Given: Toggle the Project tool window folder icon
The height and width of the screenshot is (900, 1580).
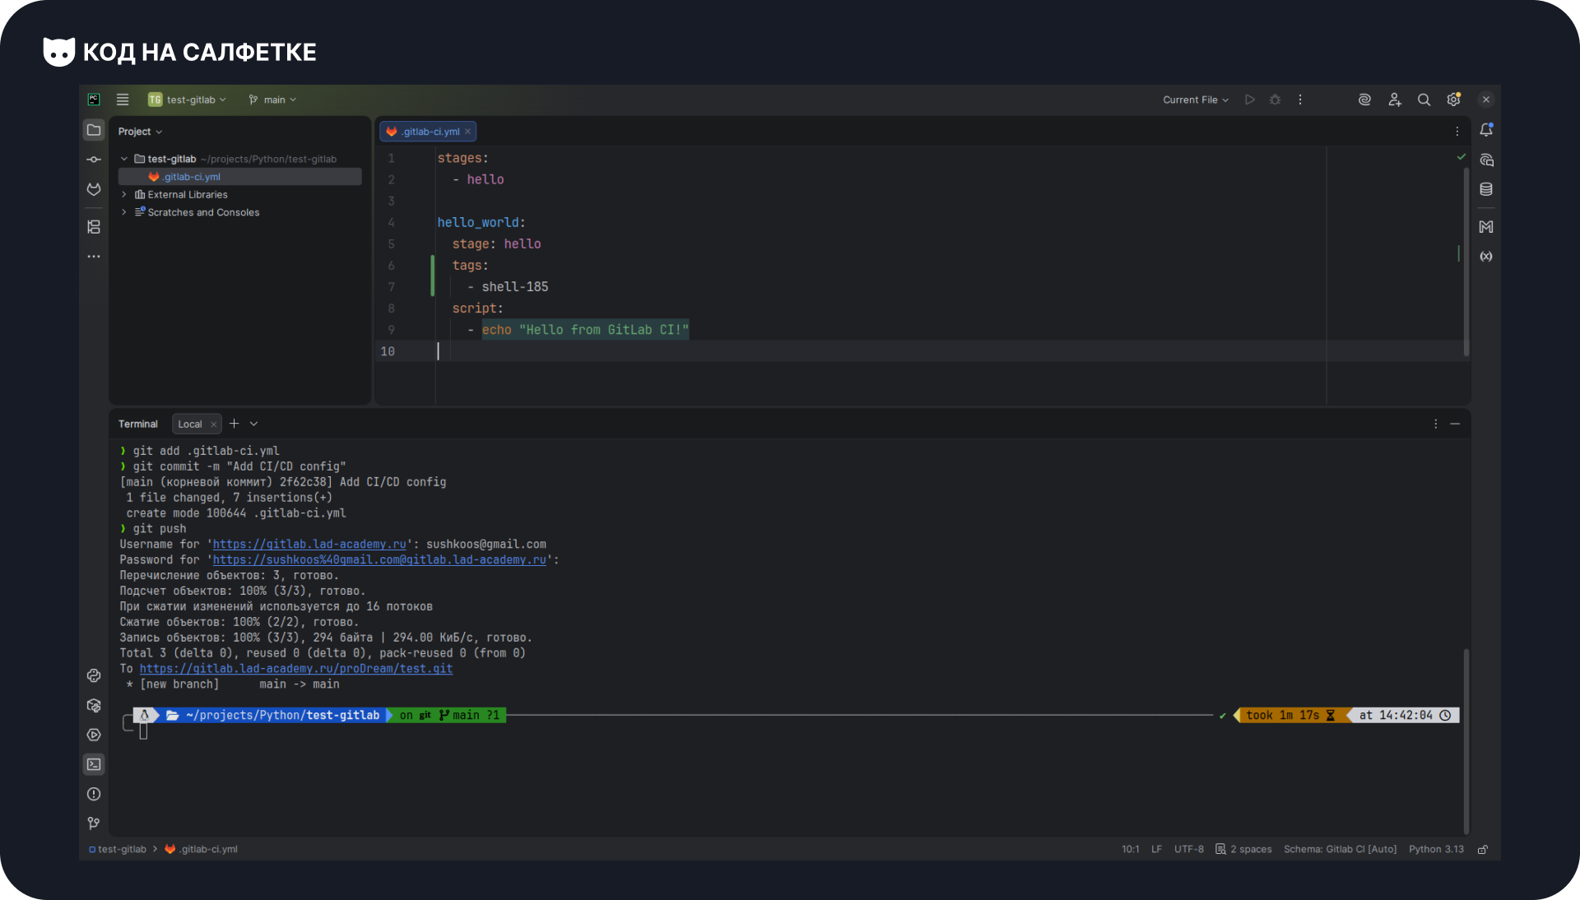Looking at the screenshot, I should (94, 130).
